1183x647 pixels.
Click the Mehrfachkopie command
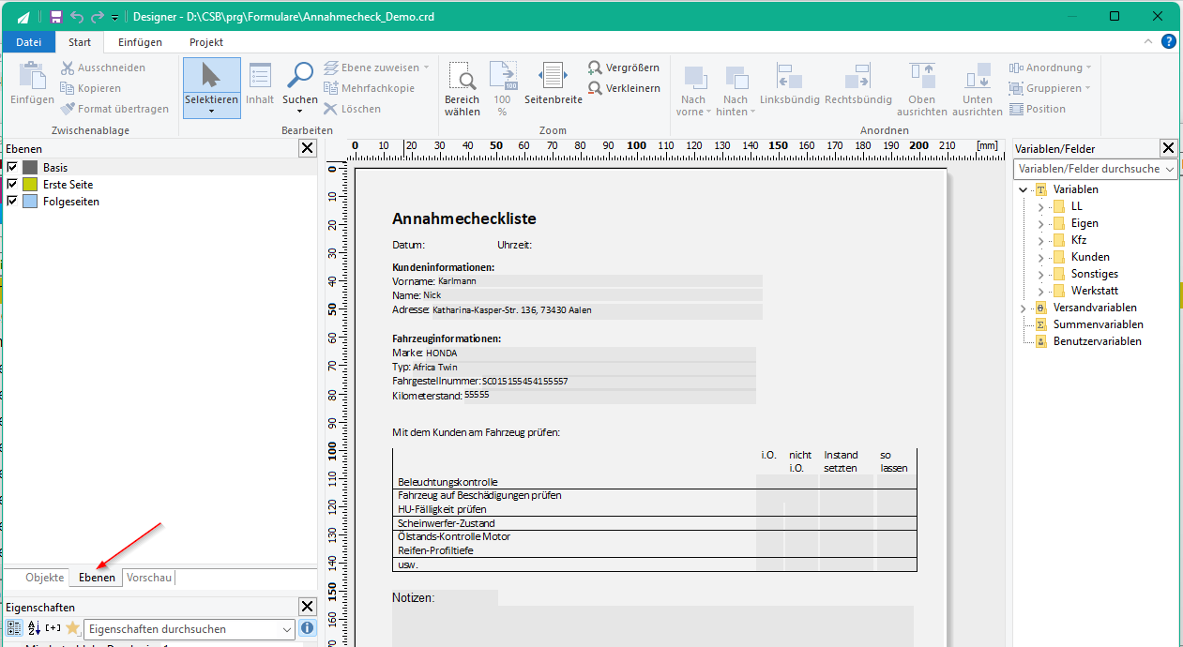tap(370, 88)
